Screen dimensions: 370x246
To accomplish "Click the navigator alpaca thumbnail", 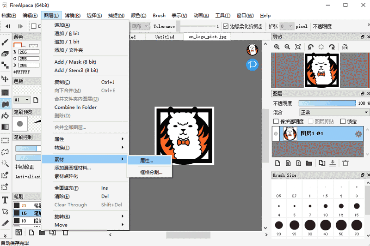I will [x=322, y=71].
